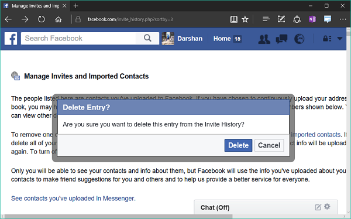Open the OneNote extension icon
This screenshot has height=219, width=351.
tap(312, 19)
